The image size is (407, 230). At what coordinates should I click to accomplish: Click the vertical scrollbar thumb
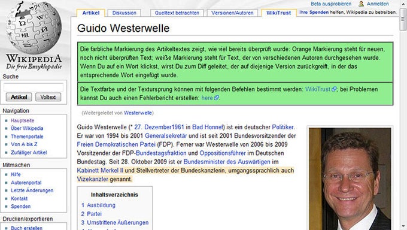pyautogui.click(x=403, y=20)
